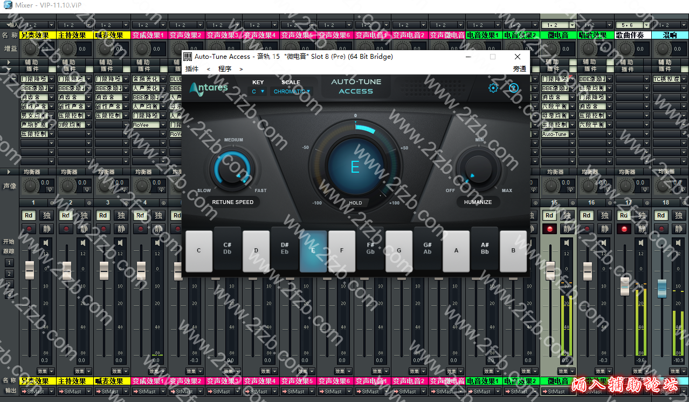Screen dimensions: 689x402
Task: Click the speaker icon on channel 4
Action: [157, 243]
